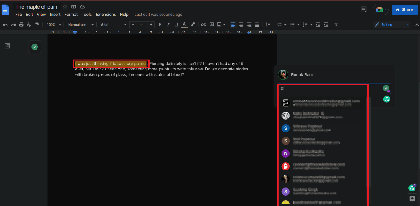Clear formatting of selected text
The height and width of the screenshot is (206, 420).
pos(337,25)
